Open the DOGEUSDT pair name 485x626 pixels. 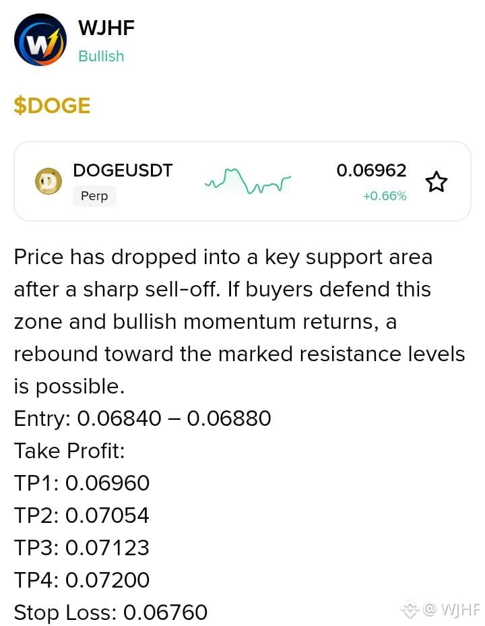pos(123,170)
